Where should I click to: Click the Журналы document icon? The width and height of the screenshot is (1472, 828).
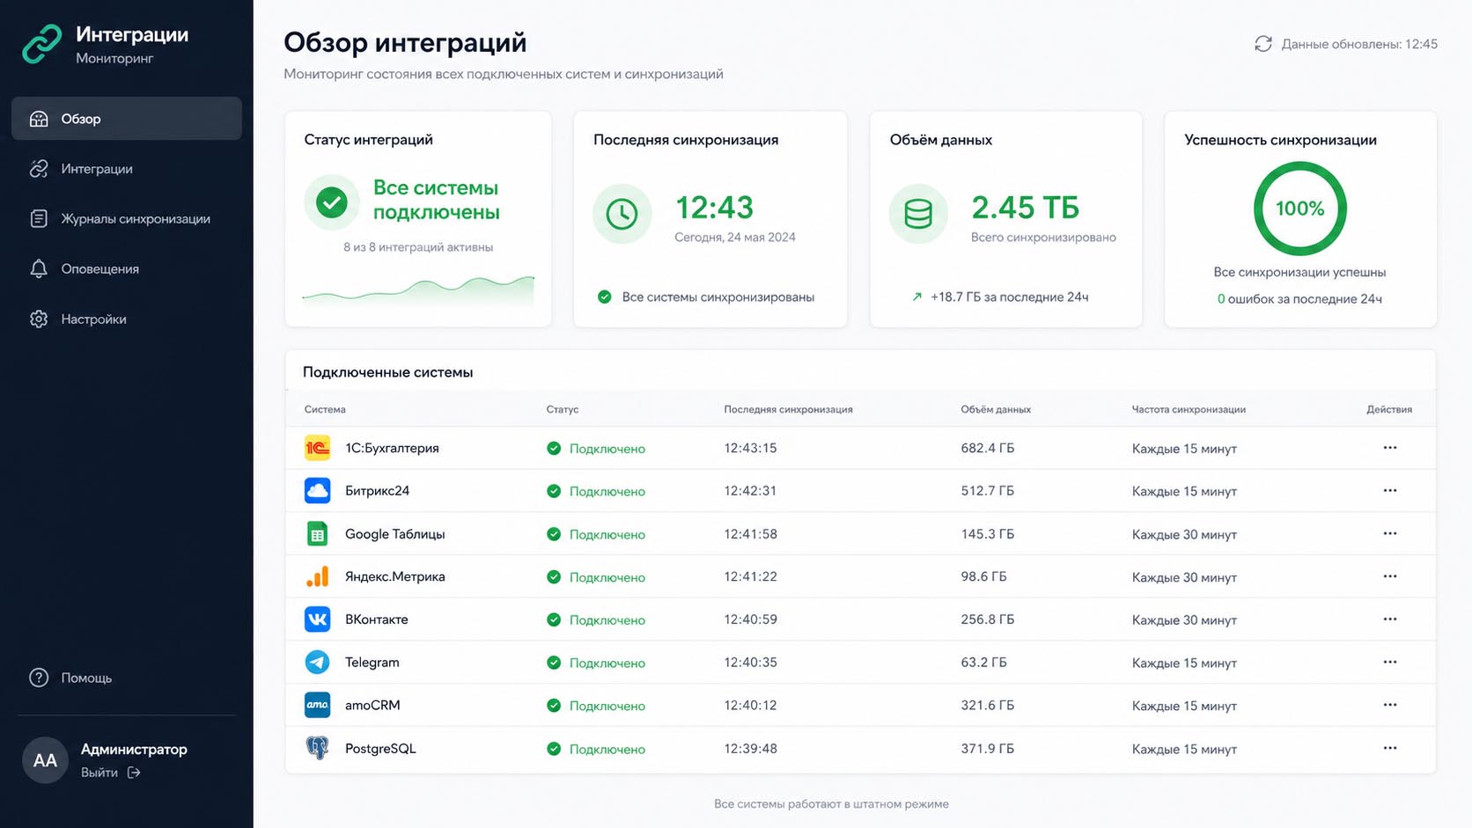(x=39, y=219)
